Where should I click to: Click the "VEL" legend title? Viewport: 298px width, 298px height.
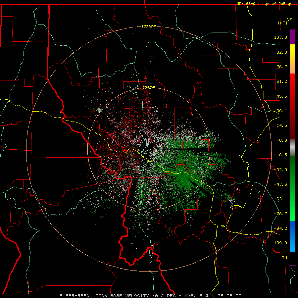tap(291, 20)
